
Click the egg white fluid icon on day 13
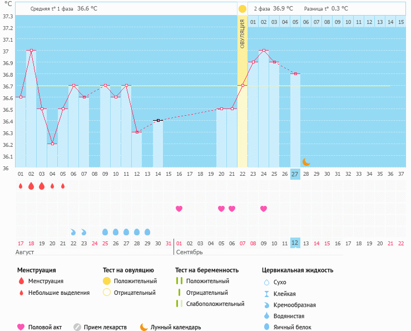147,231
